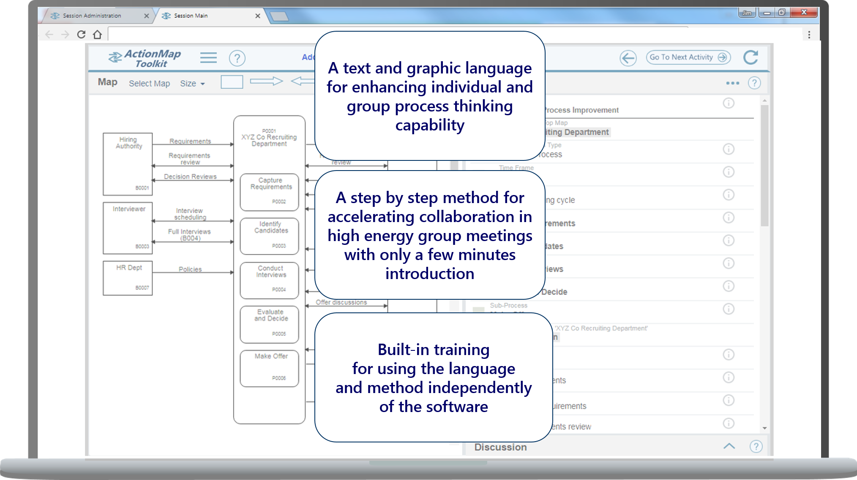Select the right-pointing arrow shape tool
The image size is (857, 480).
coord(266,81)
